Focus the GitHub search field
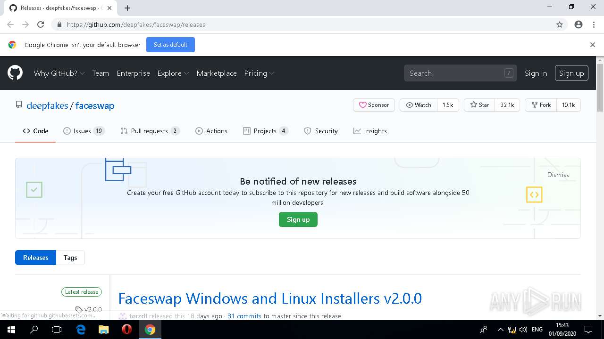This screenshot has height=339, width=604. (460, 73)
